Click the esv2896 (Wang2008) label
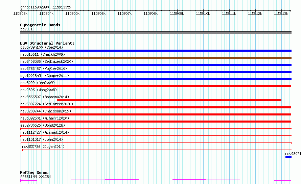The image size is (301, 184). point(39,90)
